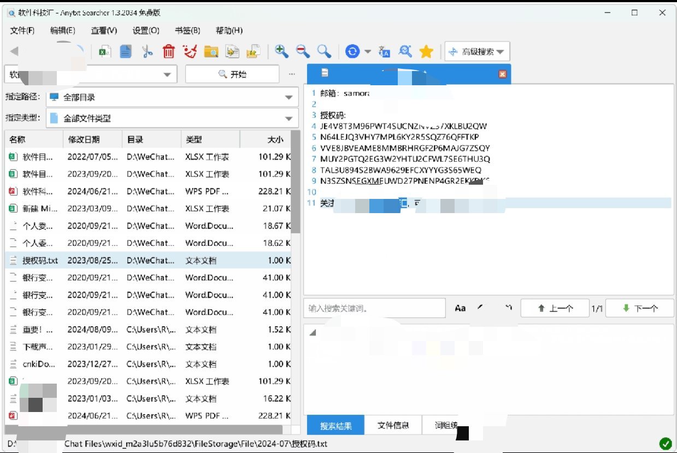
Task: Click the green checkmark status icon
Action: (x=665, y=444)
